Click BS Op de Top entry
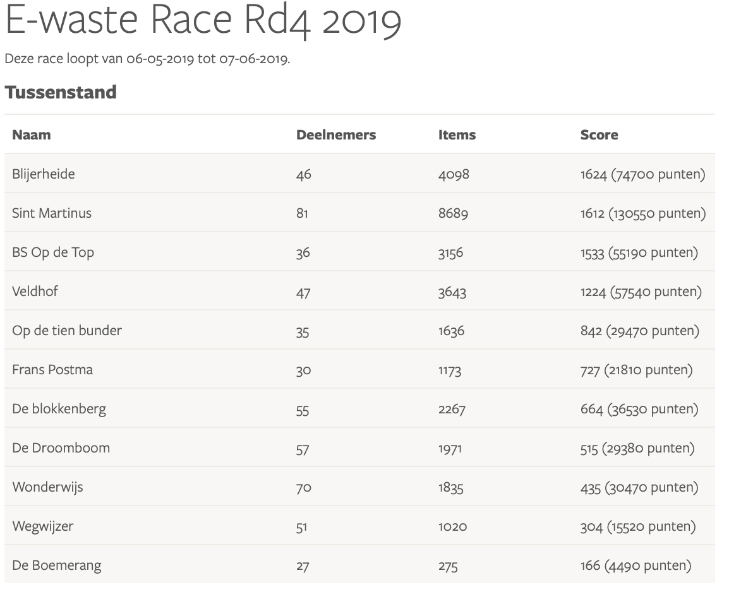 [53, 252]
